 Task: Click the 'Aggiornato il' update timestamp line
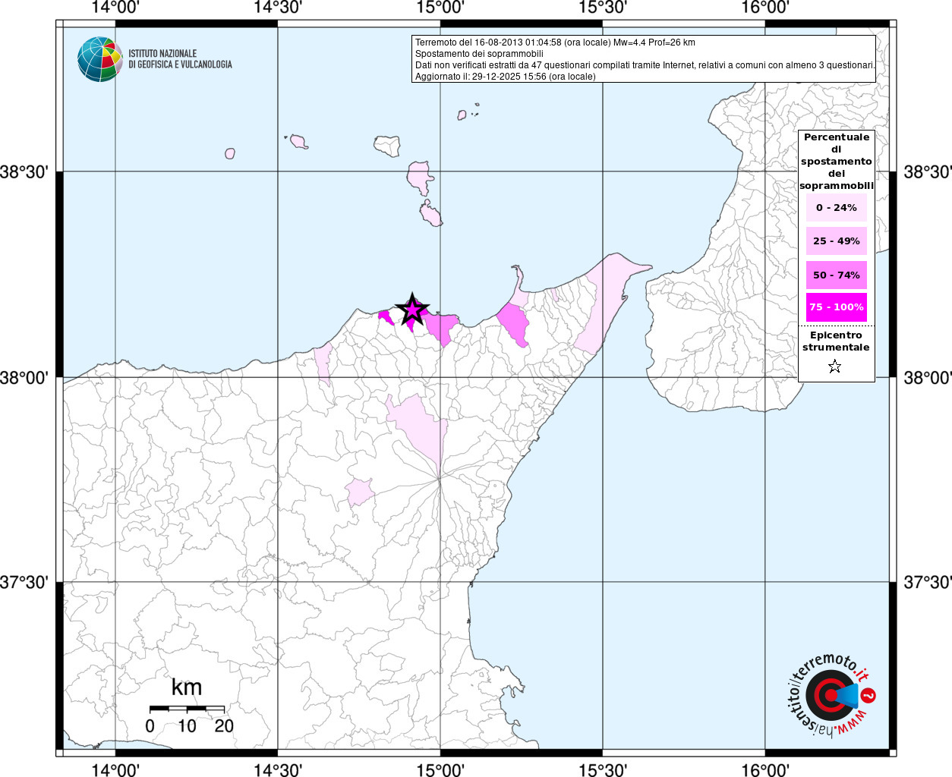[x=505, y=77]
